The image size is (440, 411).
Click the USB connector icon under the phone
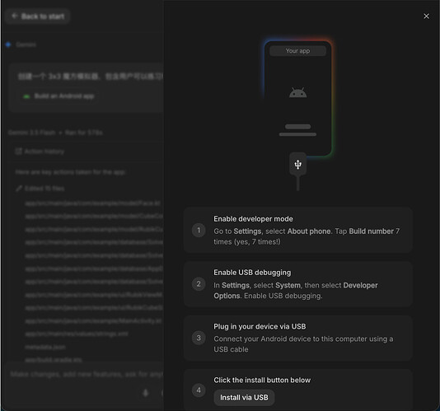click(x=297, y=165)
